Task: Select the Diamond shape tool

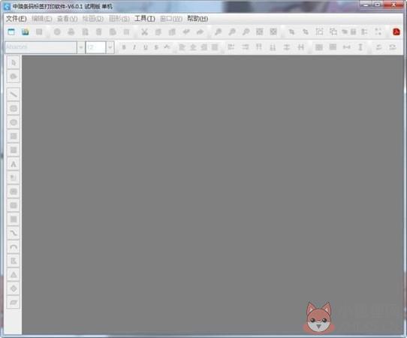Action: point(14,288)
